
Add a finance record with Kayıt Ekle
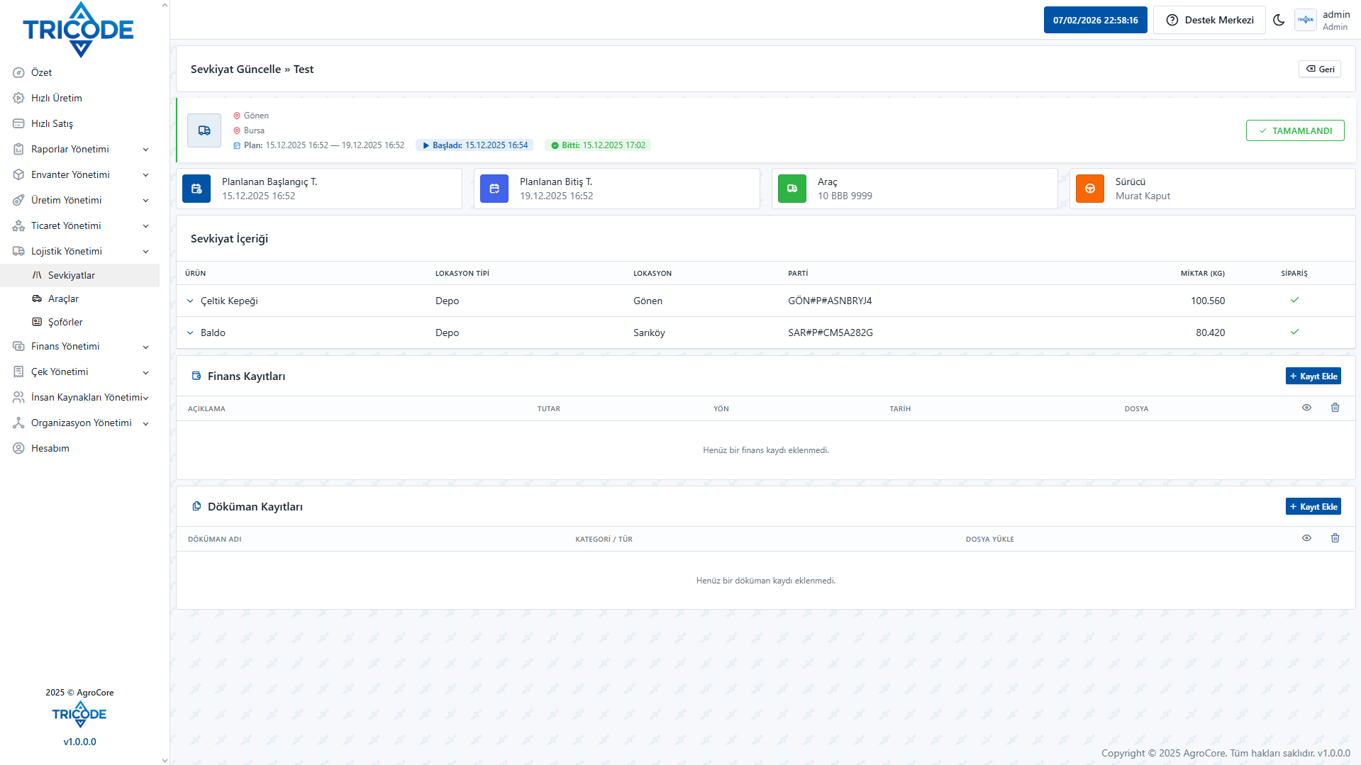click(x=1313, y=376)
